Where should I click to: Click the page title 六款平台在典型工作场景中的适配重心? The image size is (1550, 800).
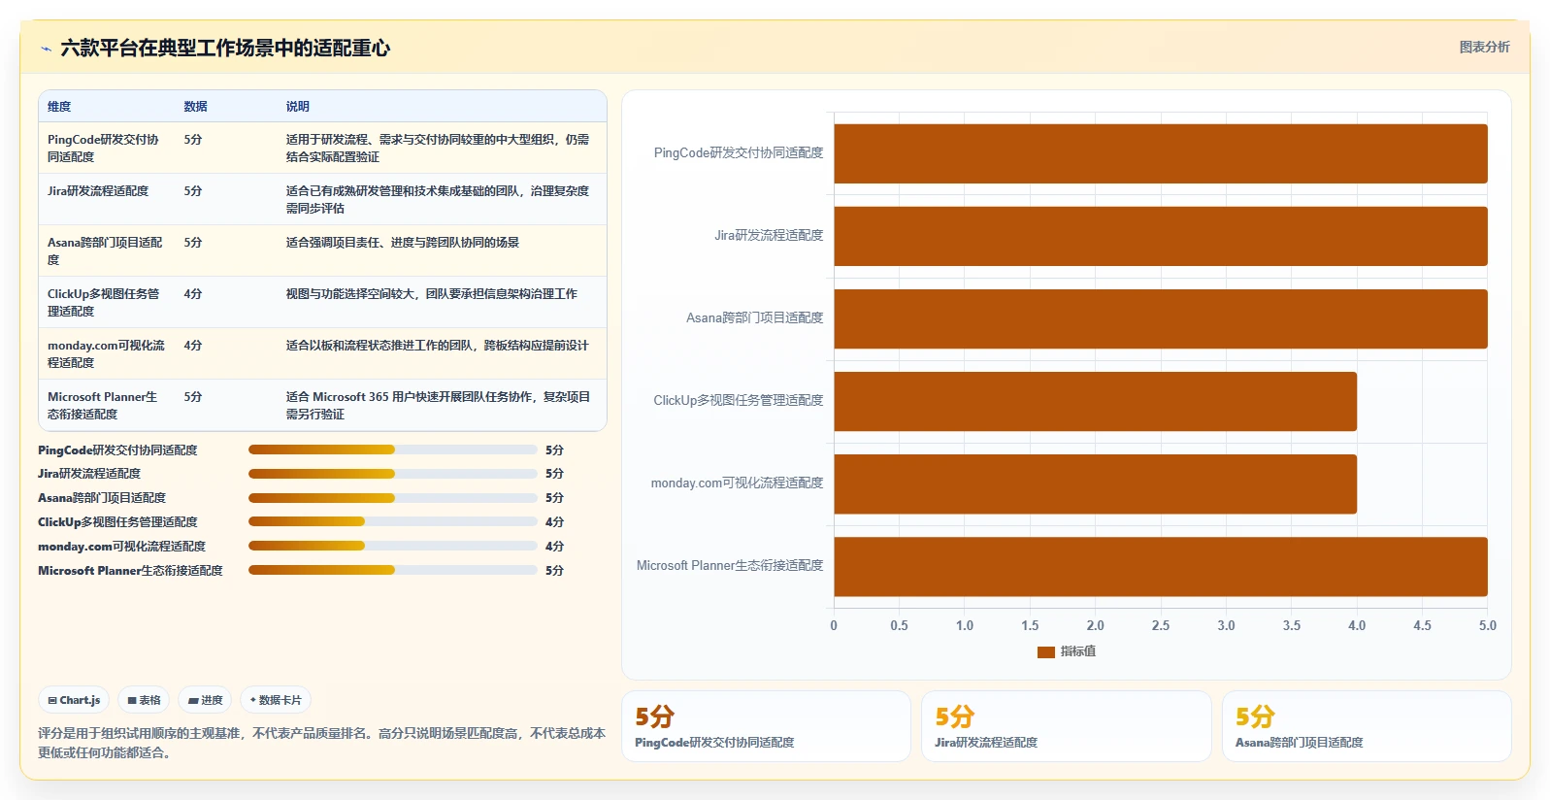pos(225,48)
